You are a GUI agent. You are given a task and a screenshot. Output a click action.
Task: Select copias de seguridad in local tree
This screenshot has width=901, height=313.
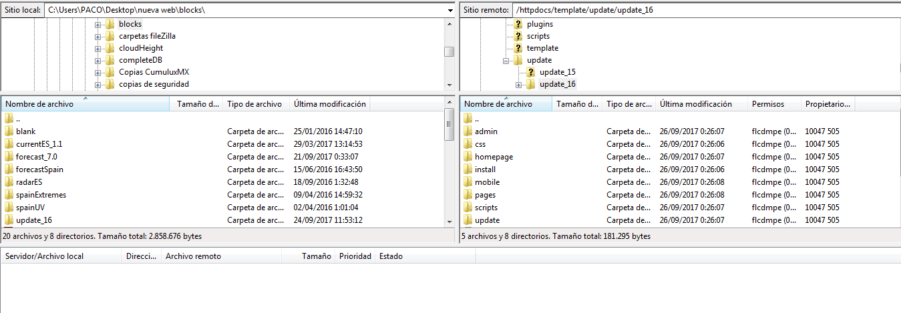pyautogui.click(x=154, y=84)
